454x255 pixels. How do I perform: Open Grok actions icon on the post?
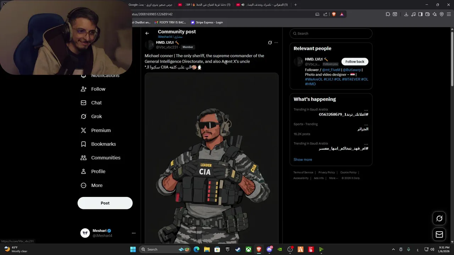pos(270,42)
